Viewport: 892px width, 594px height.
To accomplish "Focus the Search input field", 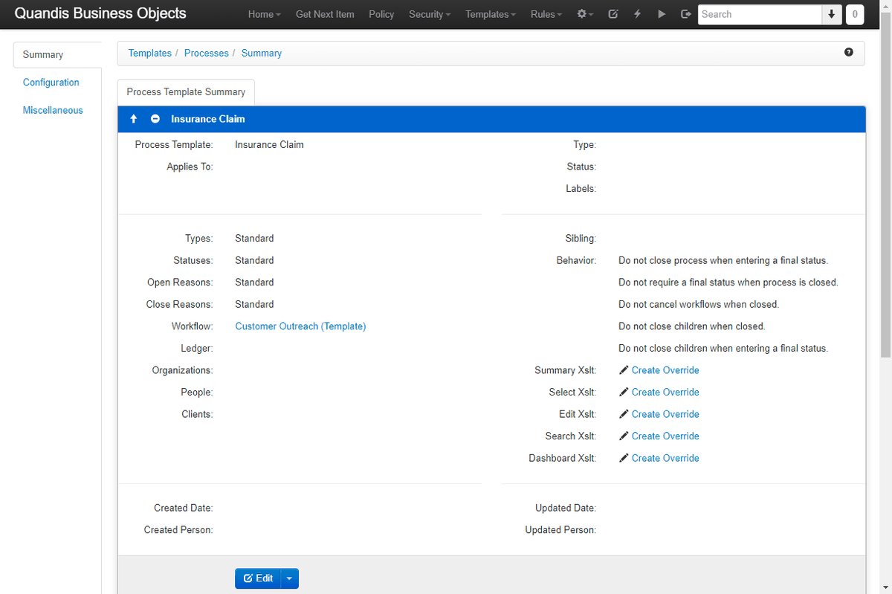I will (x=760, y=14).
